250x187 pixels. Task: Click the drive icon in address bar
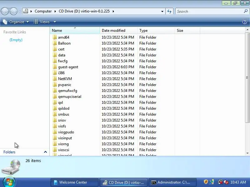(x=26, y=11)
